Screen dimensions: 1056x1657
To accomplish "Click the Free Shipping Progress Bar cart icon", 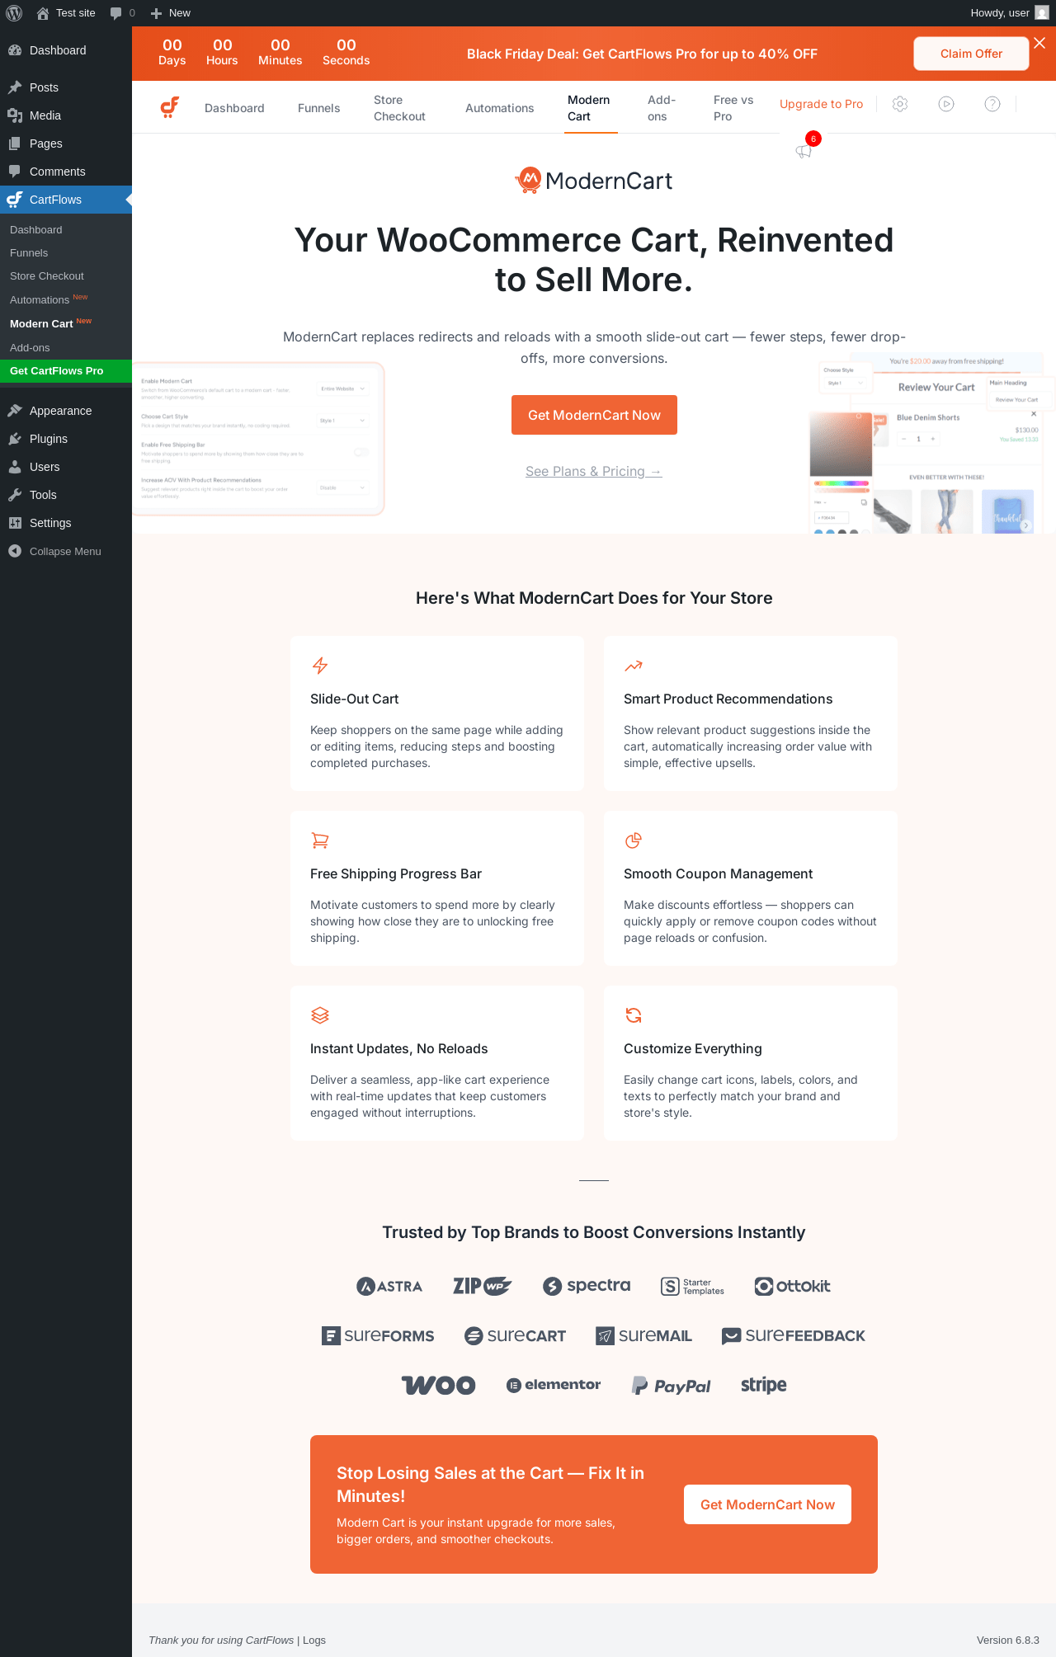I will pos(320,840).
